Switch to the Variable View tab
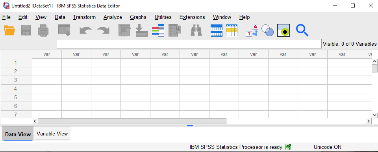This screenshot has width=378, height=152. pos(52,133)
